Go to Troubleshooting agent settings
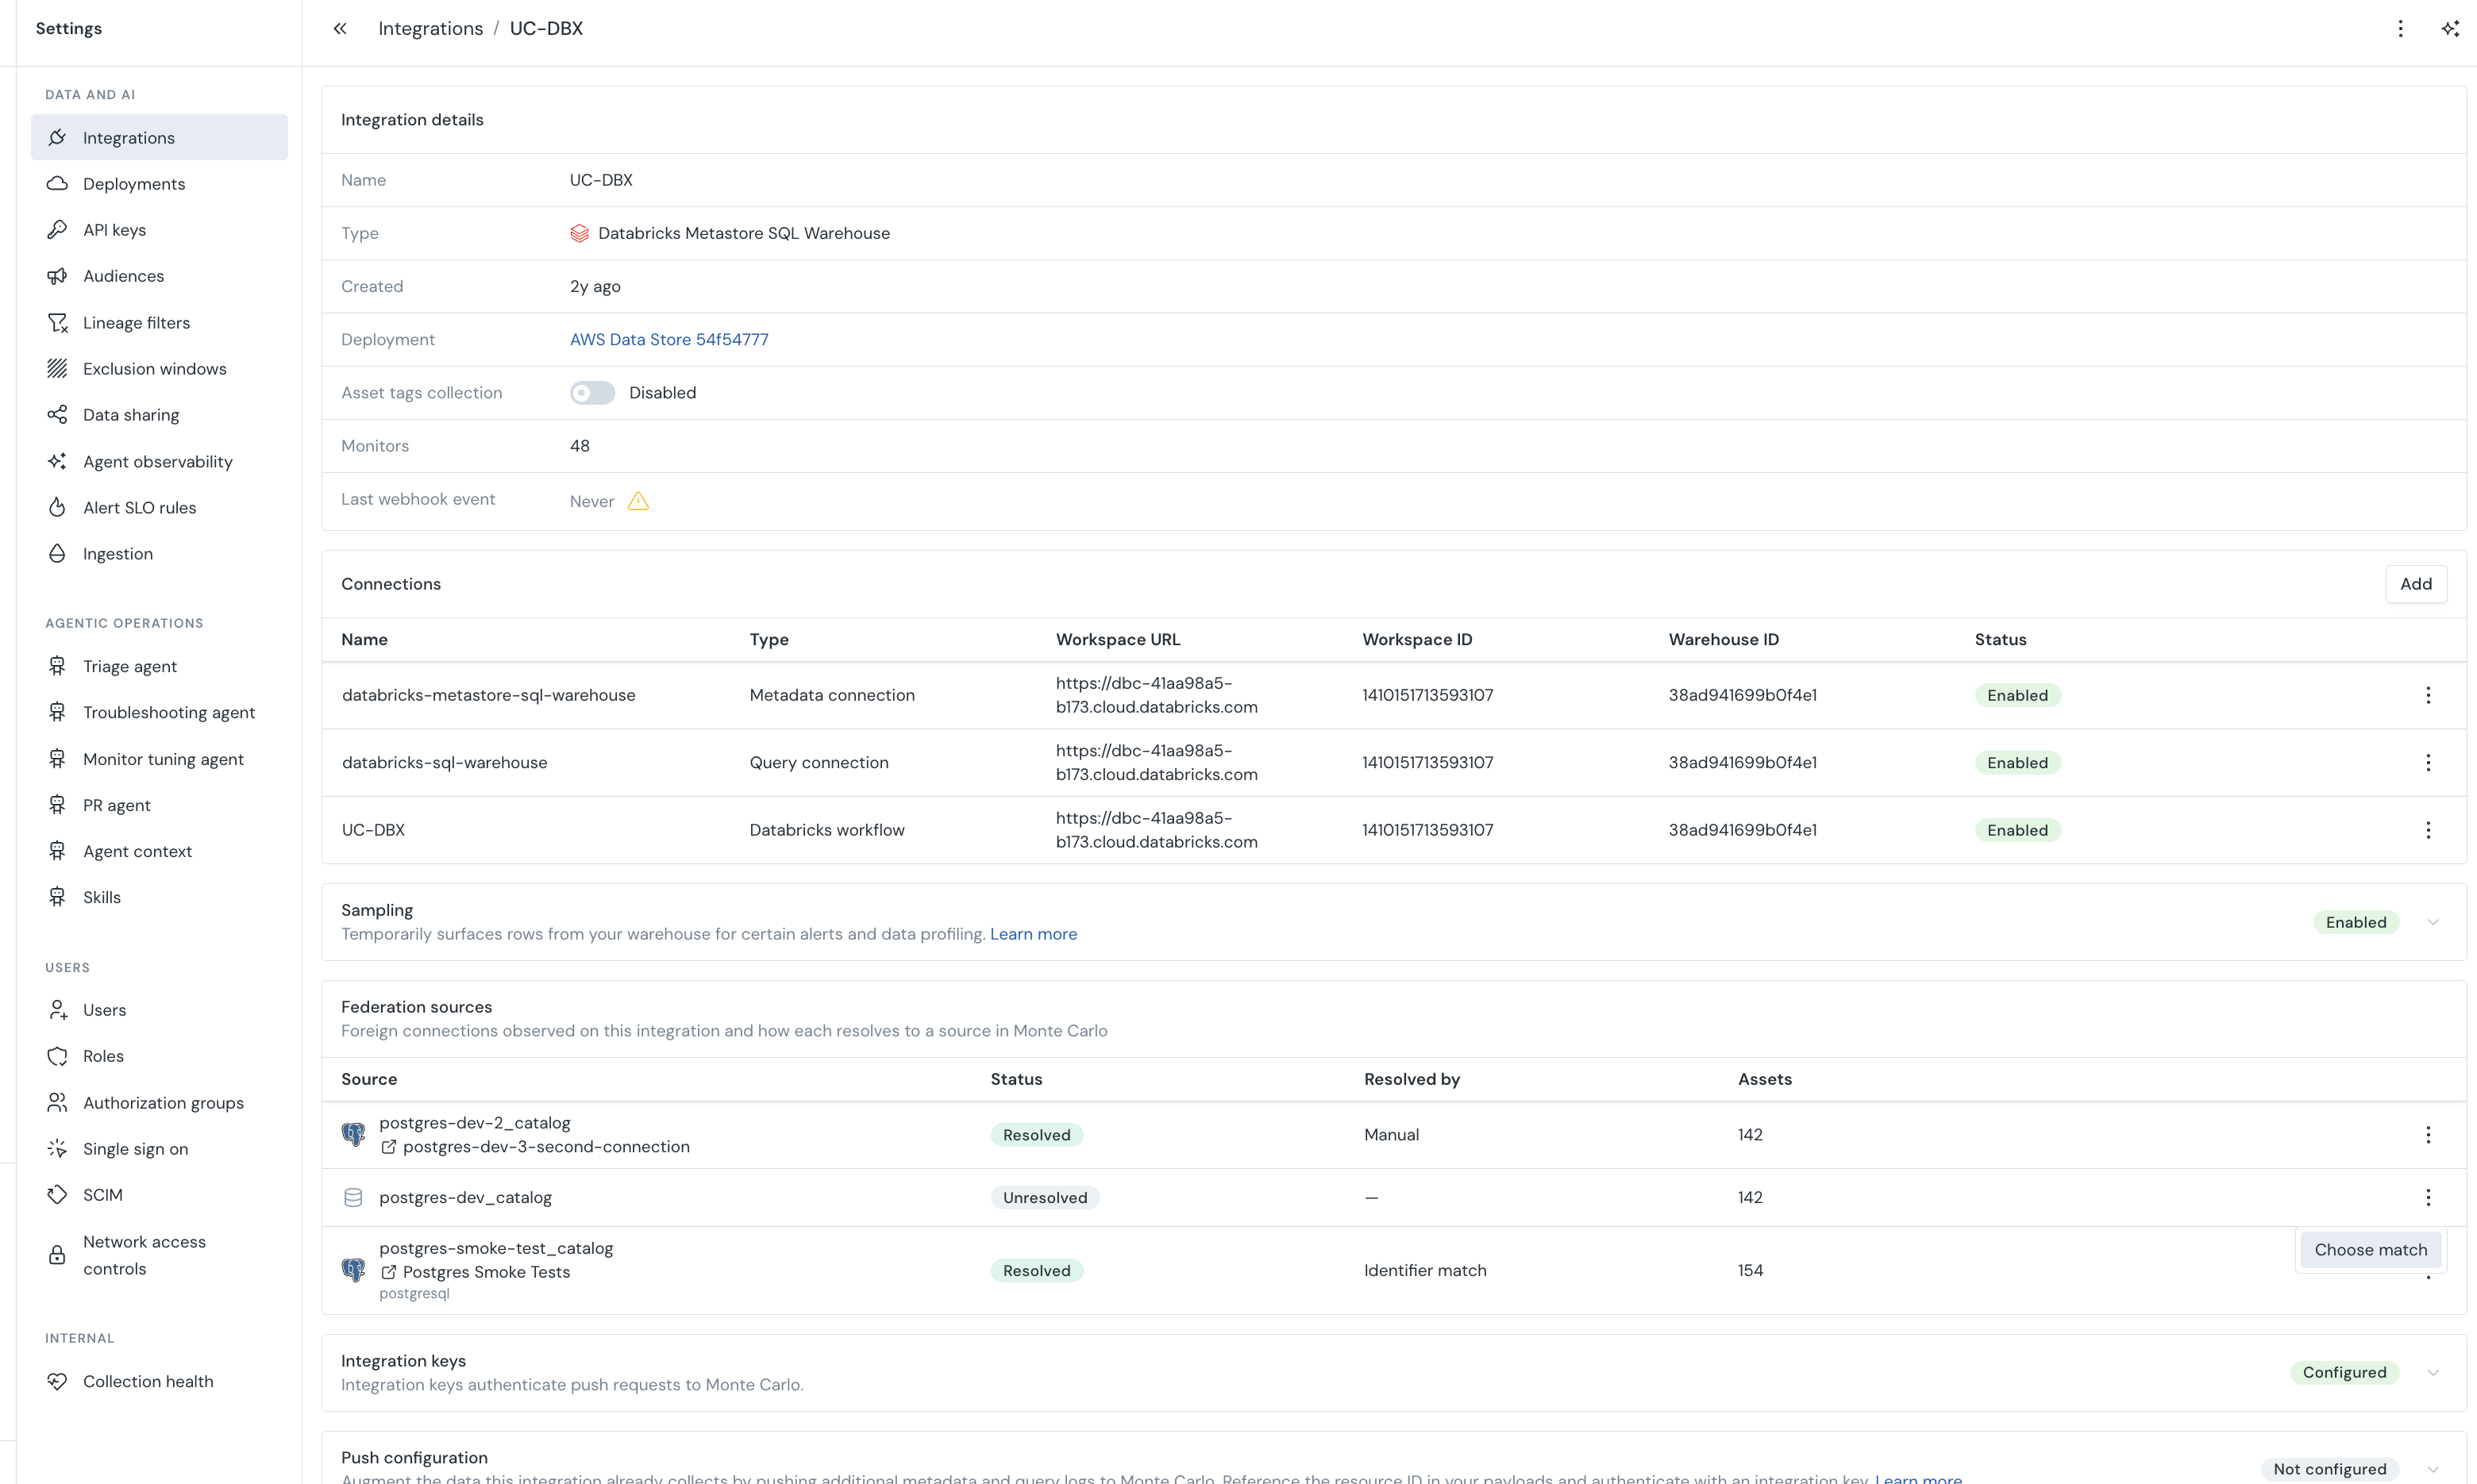The width and height of the screenshot is (2477, 1484). click(159, 712)
